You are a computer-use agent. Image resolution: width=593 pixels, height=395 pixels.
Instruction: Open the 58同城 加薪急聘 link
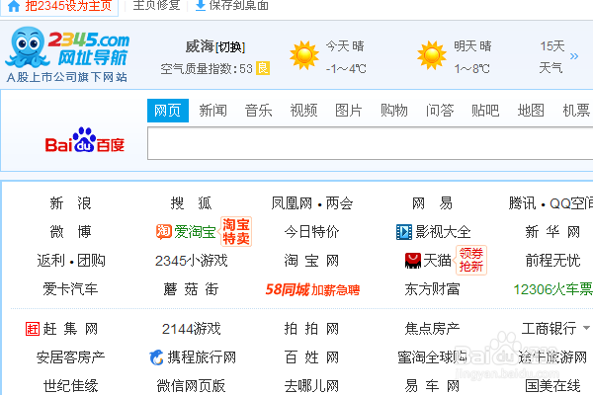pos(312,289)
